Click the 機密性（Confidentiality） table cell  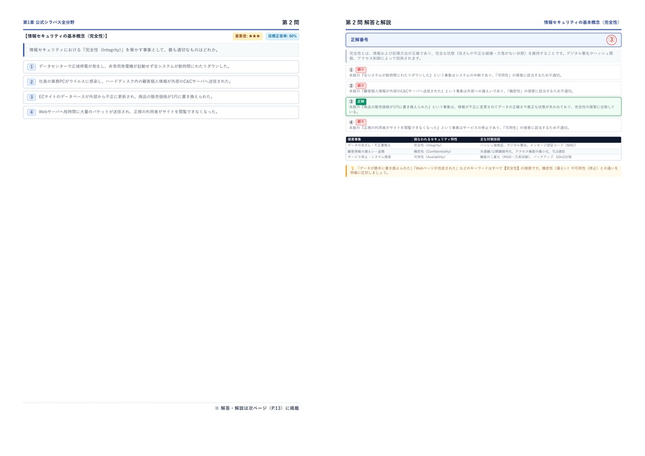pos(432,151)
